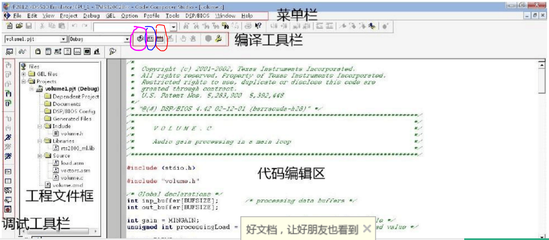Open the Project menu

[69, 16]
